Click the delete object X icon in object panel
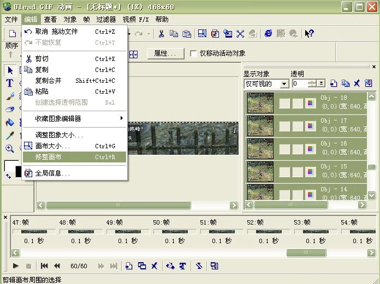380x284 pixels. click(x=357, y=83)
